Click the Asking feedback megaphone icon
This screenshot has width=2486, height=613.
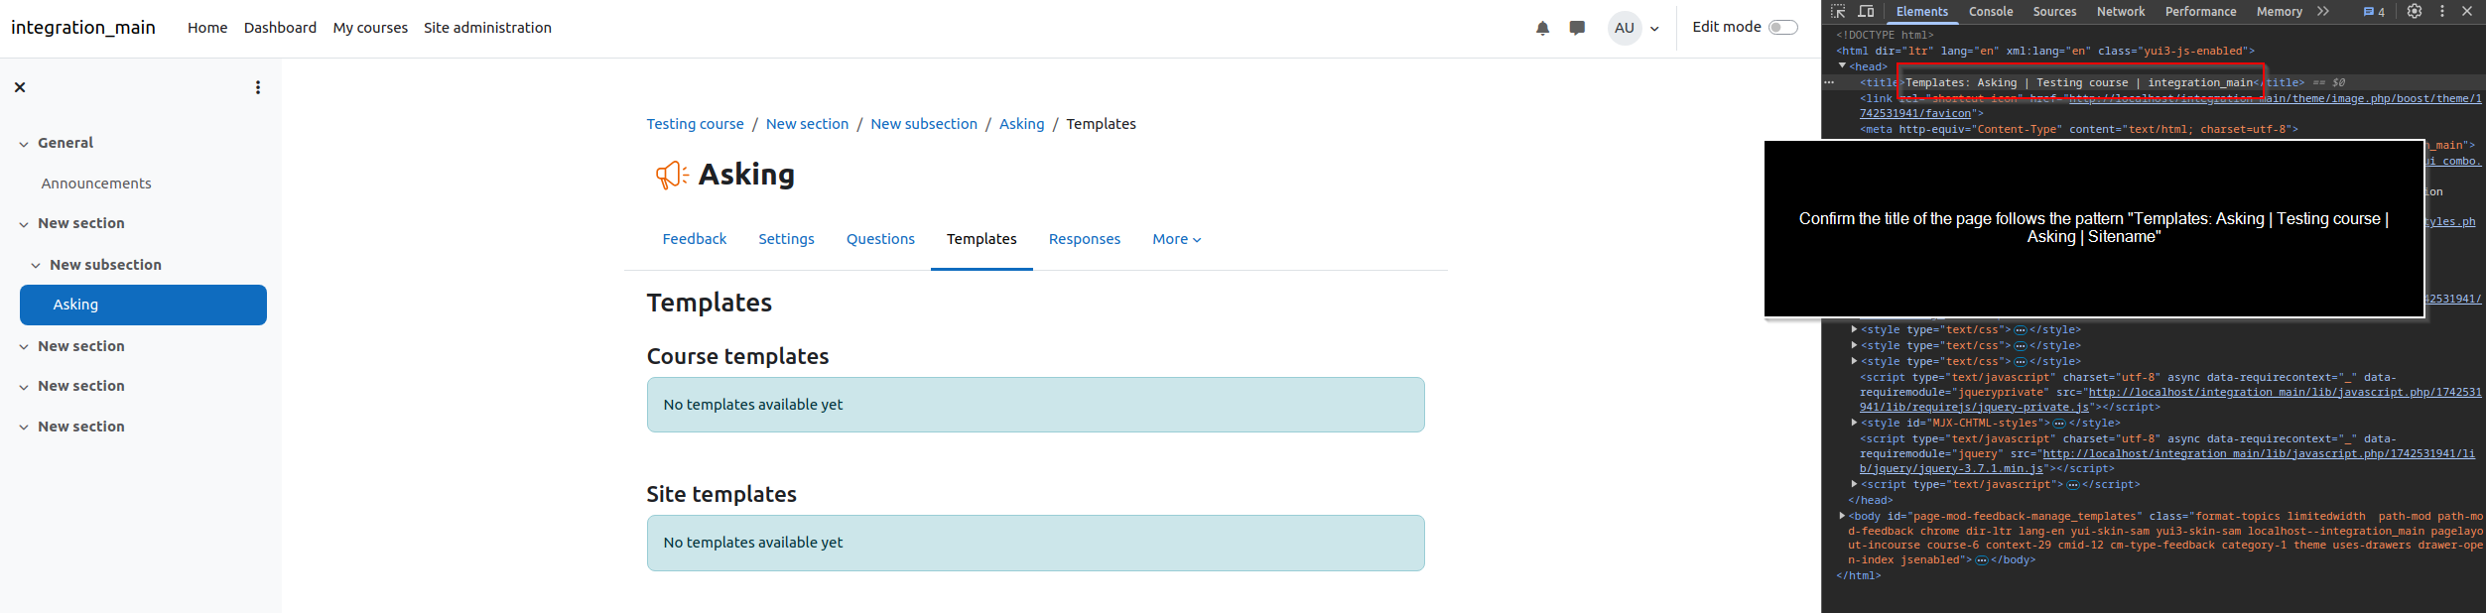click(x=672, y=175)
